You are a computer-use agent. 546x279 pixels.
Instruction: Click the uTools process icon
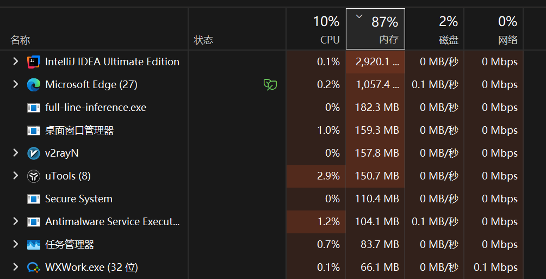click(34, 176)
